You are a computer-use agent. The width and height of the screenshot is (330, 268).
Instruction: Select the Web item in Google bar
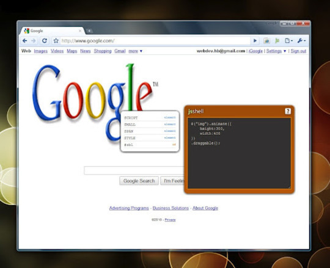pos(26,51)
